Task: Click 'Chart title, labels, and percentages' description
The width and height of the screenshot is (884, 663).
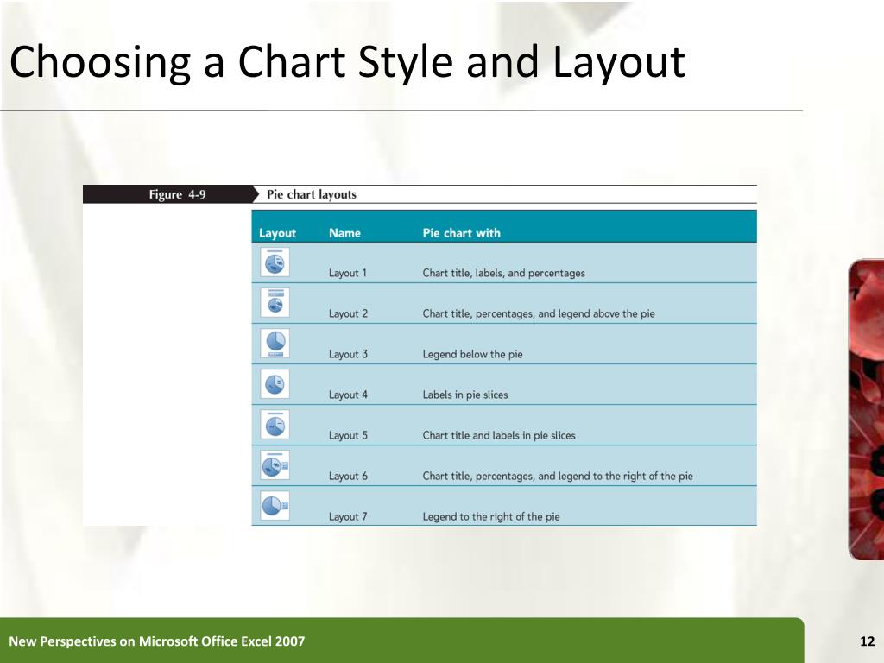Action: pos(504,273)
